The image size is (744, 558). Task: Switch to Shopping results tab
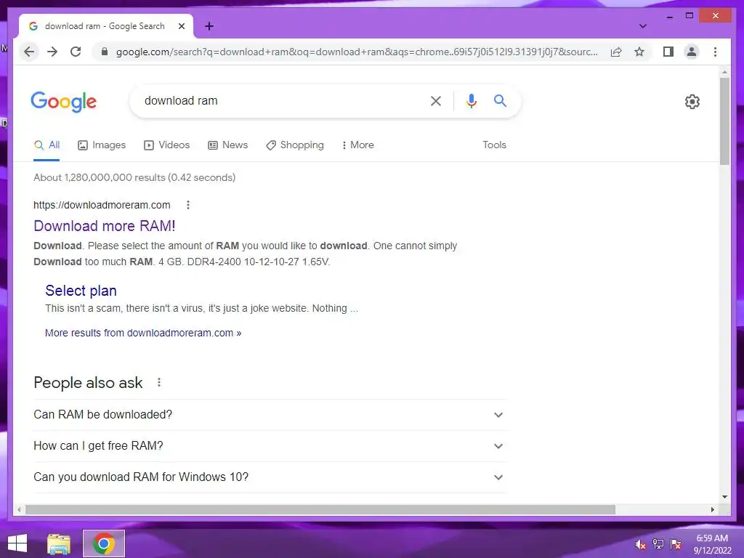pos(295,145)
